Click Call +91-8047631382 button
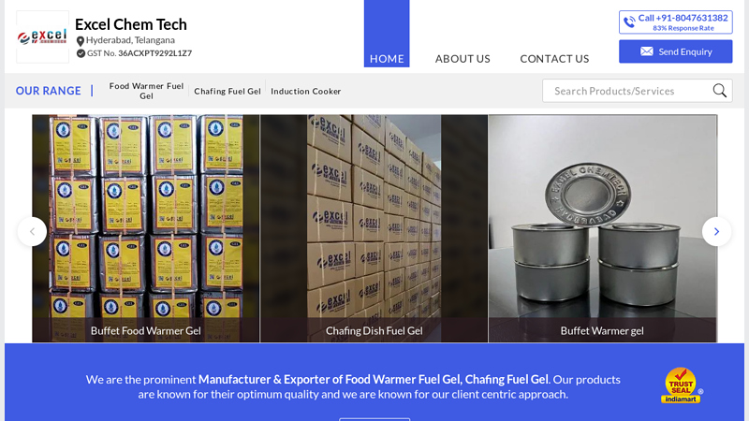The image size is (749, 421). click(675, 22)
